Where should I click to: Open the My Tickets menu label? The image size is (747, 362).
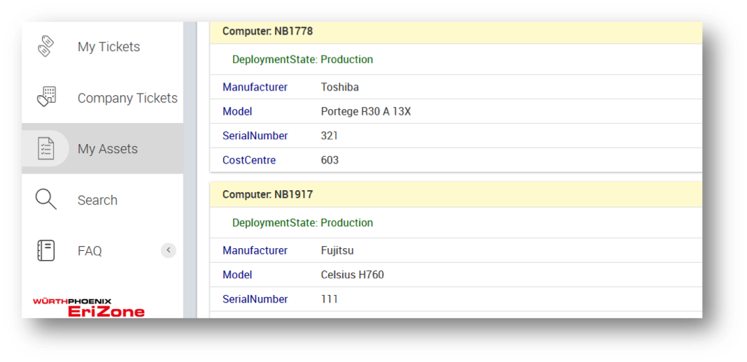pos(108,47)
